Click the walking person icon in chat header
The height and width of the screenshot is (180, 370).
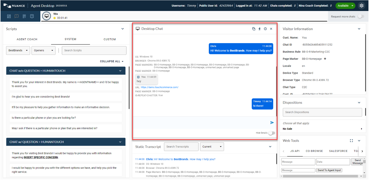[260, 29]
